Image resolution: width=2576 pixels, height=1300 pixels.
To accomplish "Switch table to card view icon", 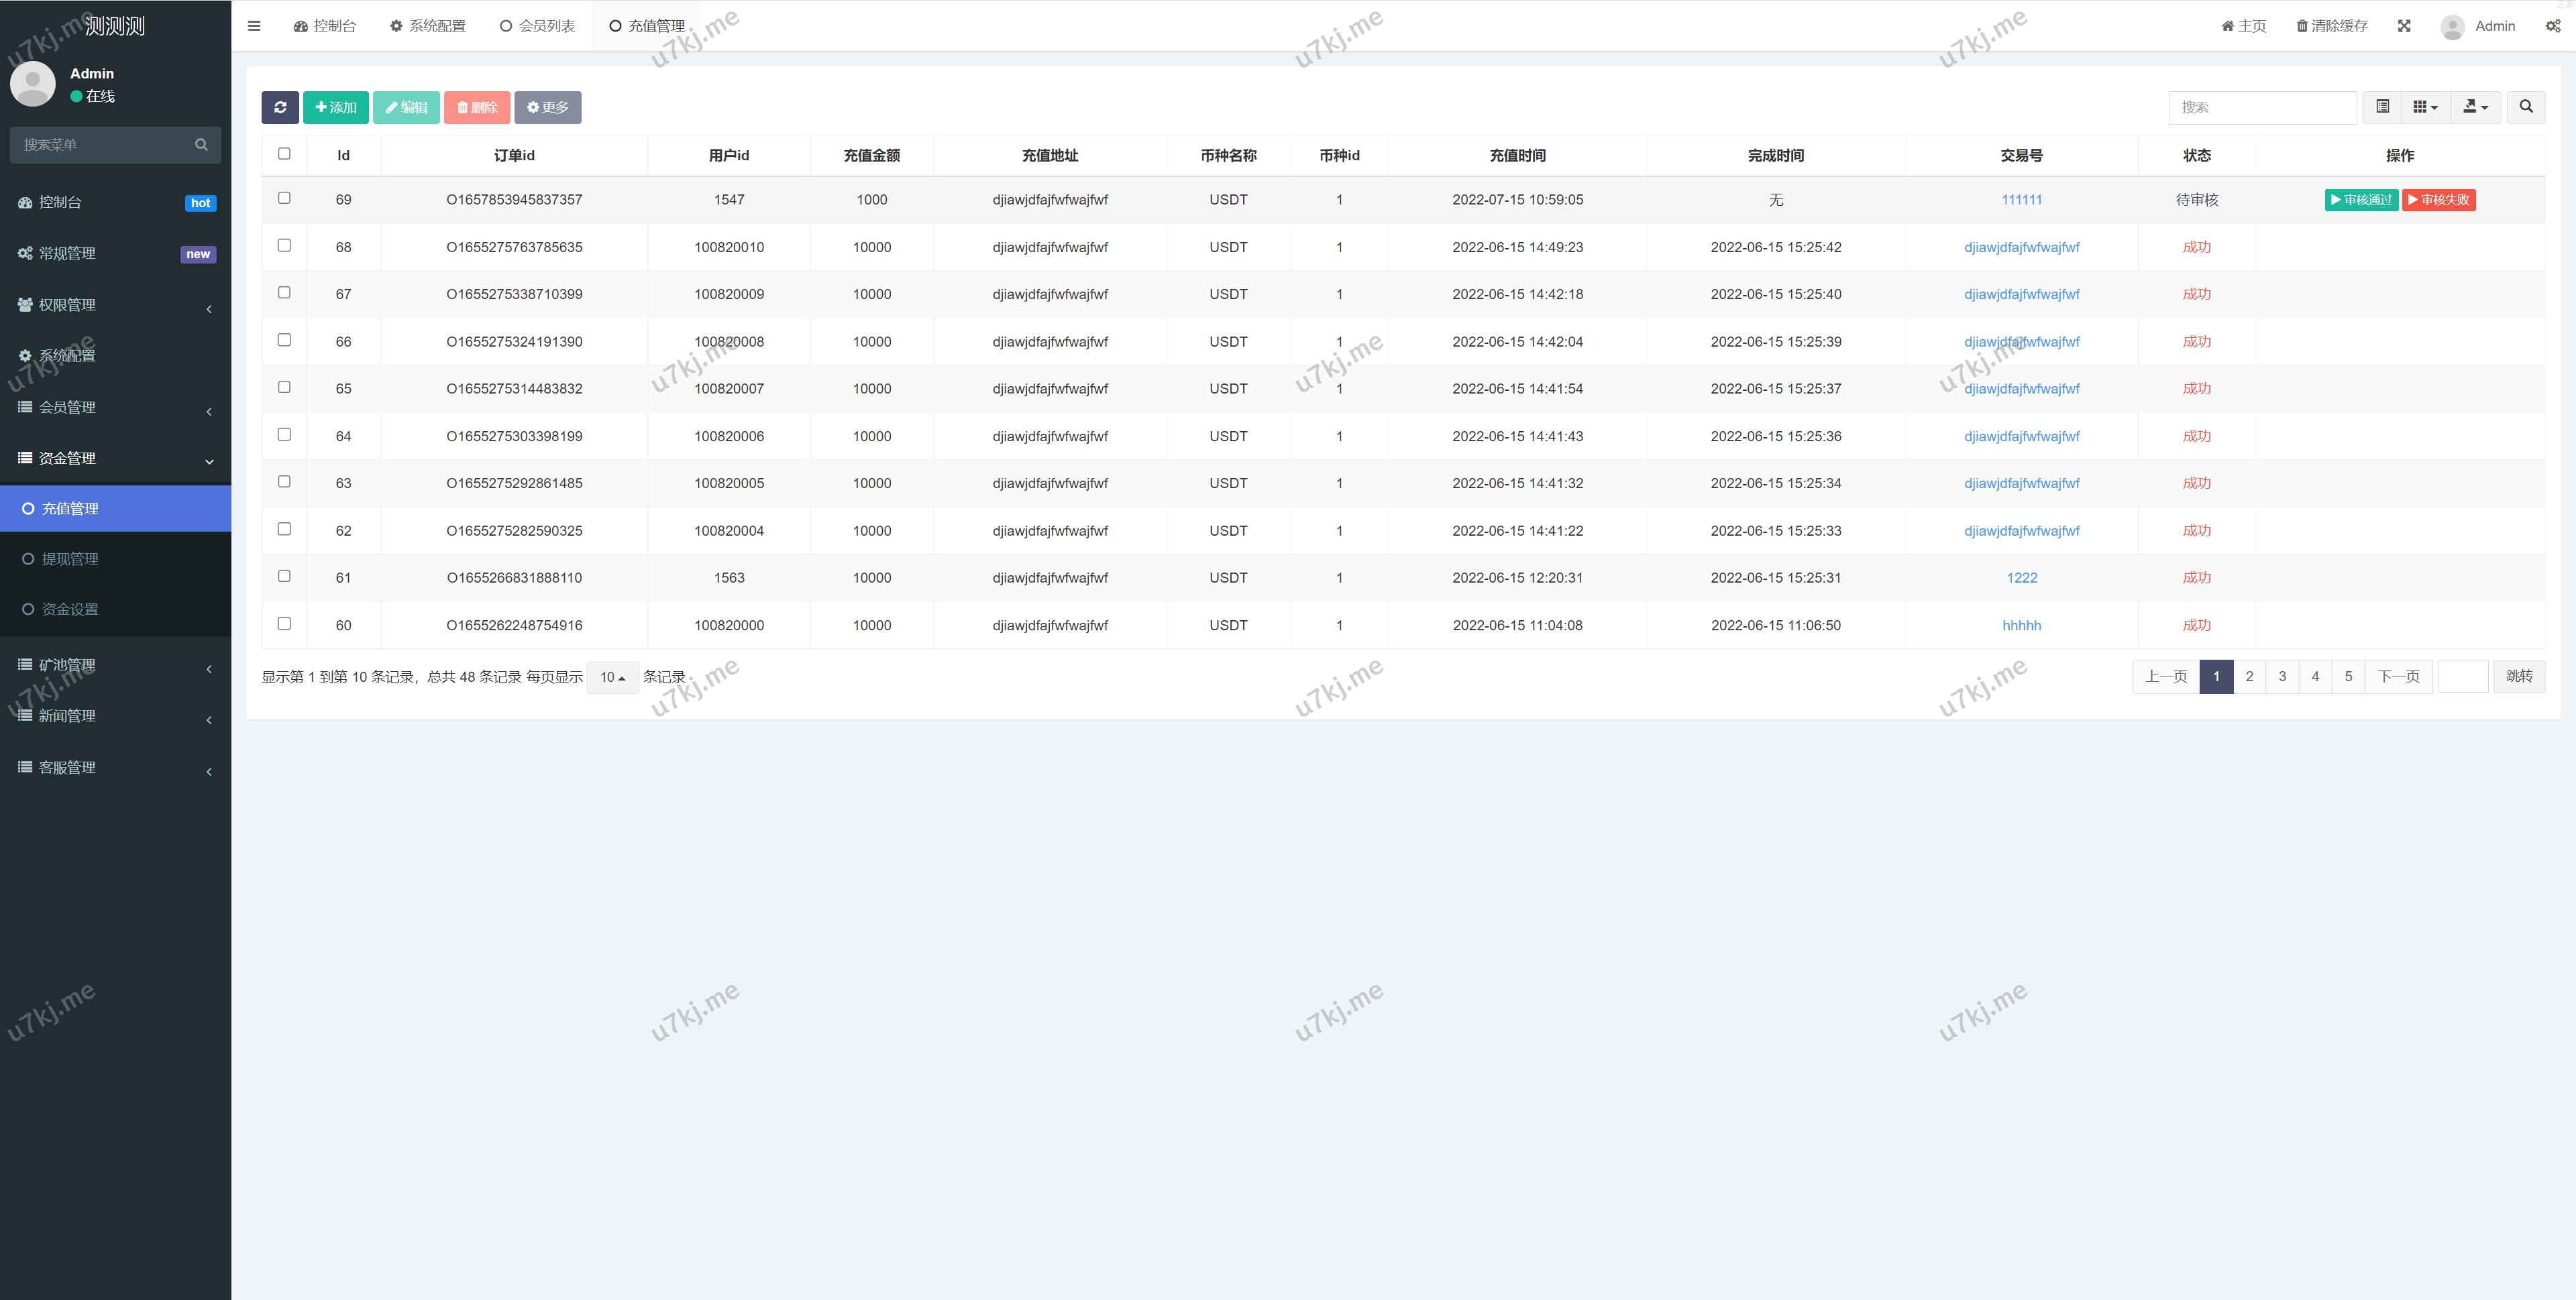I will [x=2383, y=107].
